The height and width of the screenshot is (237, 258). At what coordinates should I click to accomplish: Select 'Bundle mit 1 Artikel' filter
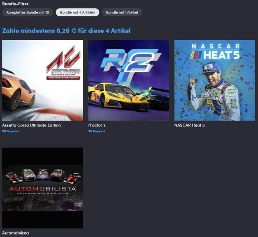tap(122, 12)
